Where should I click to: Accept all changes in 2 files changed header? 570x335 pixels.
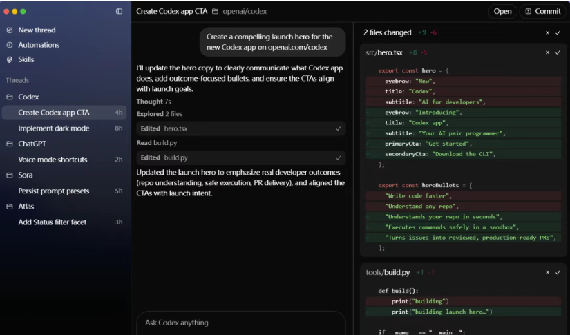click(558, 32)
